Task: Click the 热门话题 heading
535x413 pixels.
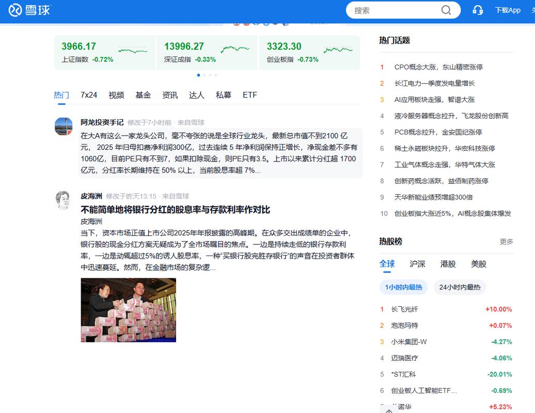Action: (x=395, y=40)
